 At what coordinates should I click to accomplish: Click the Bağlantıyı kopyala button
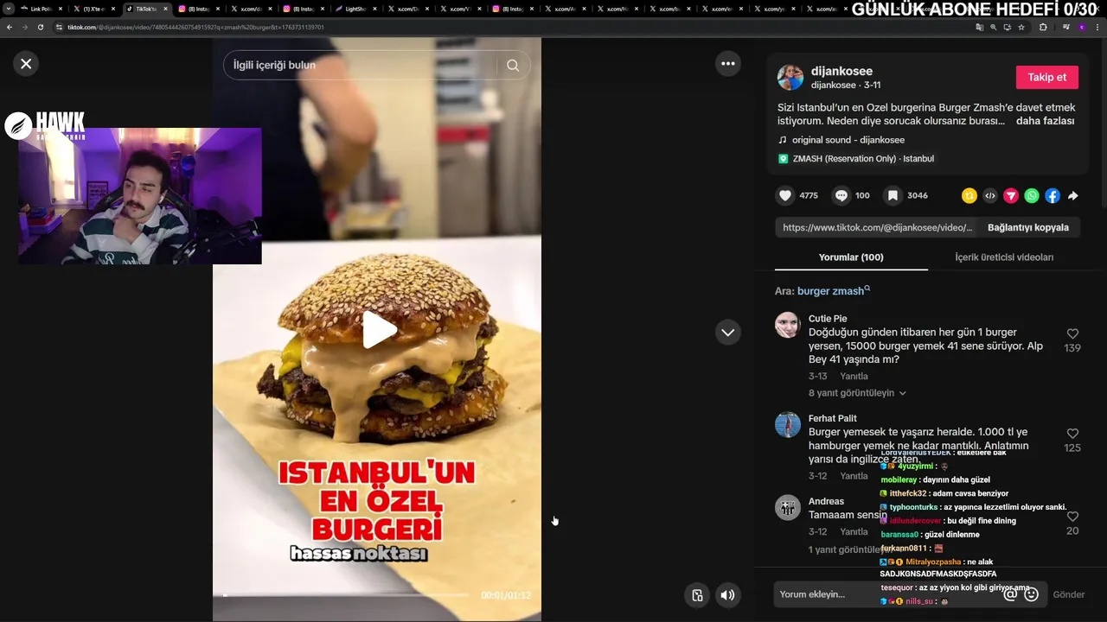tap(1028, 227)
